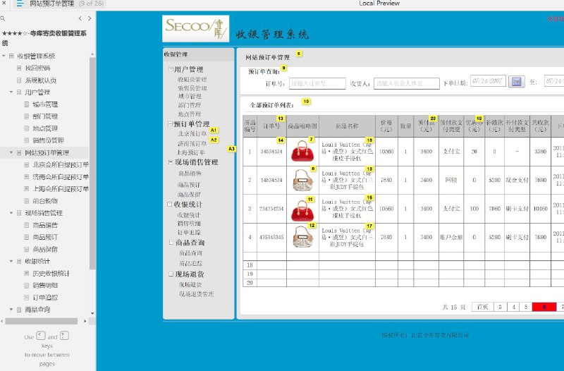Focus the 订单号 input field
564x371 pixels.
click(318, 83)
